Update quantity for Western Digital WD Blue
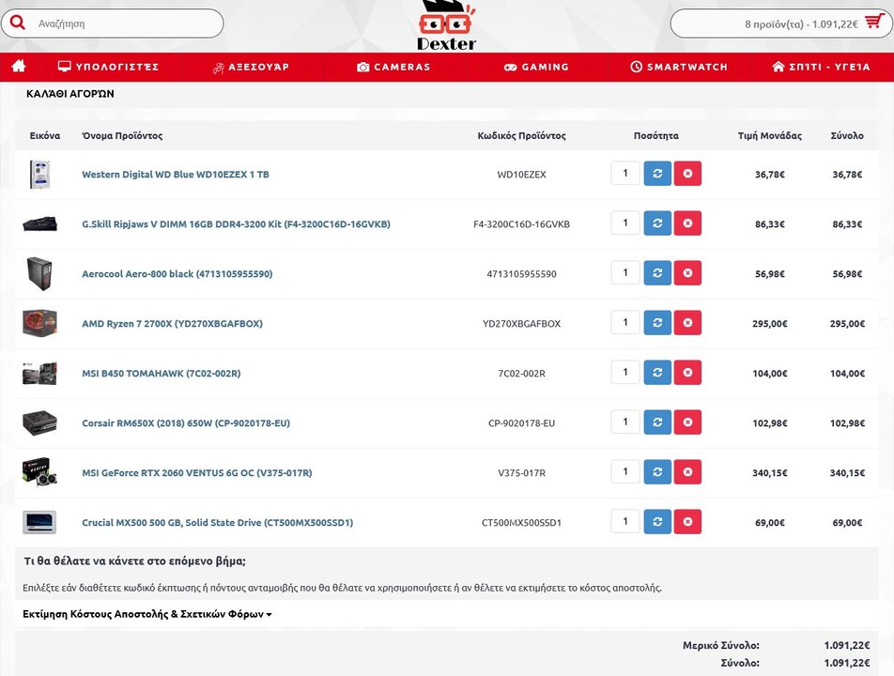 point(657,174)
